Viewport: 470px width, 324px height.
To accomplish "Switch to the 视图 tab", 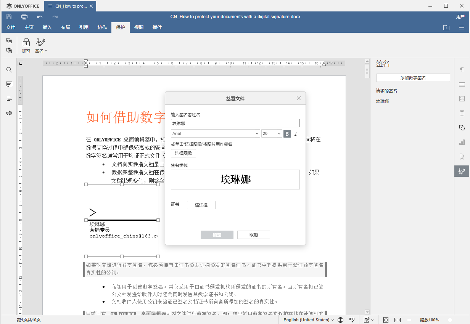I will [x=139, y=27].
